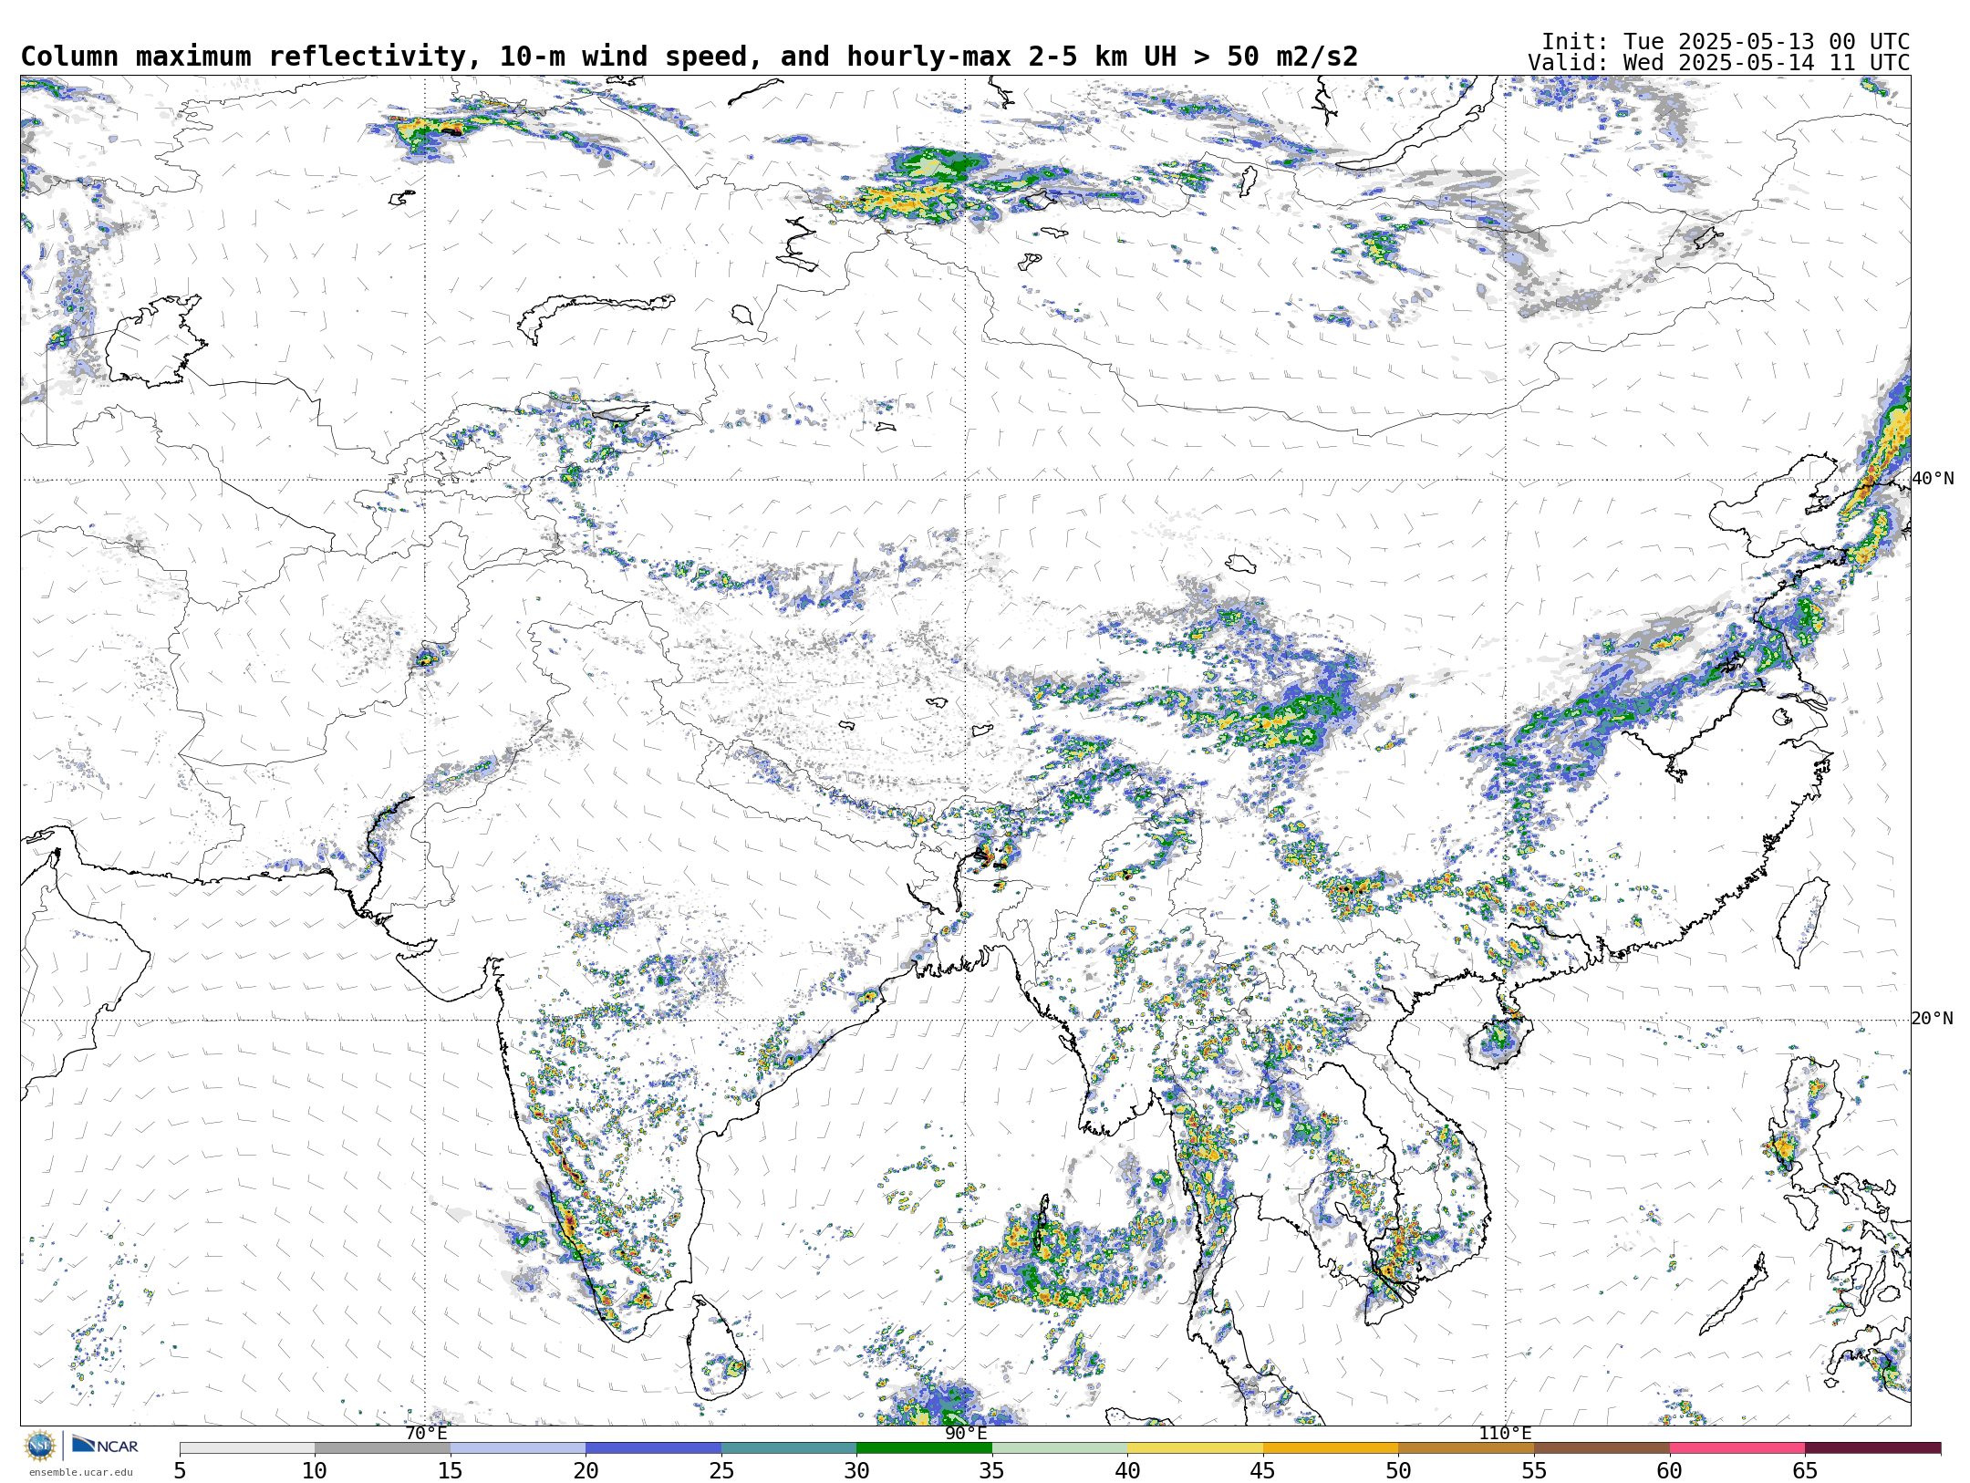
Task: Select the green 30 dBZ color swatch
Action: tap(924, 1447)
